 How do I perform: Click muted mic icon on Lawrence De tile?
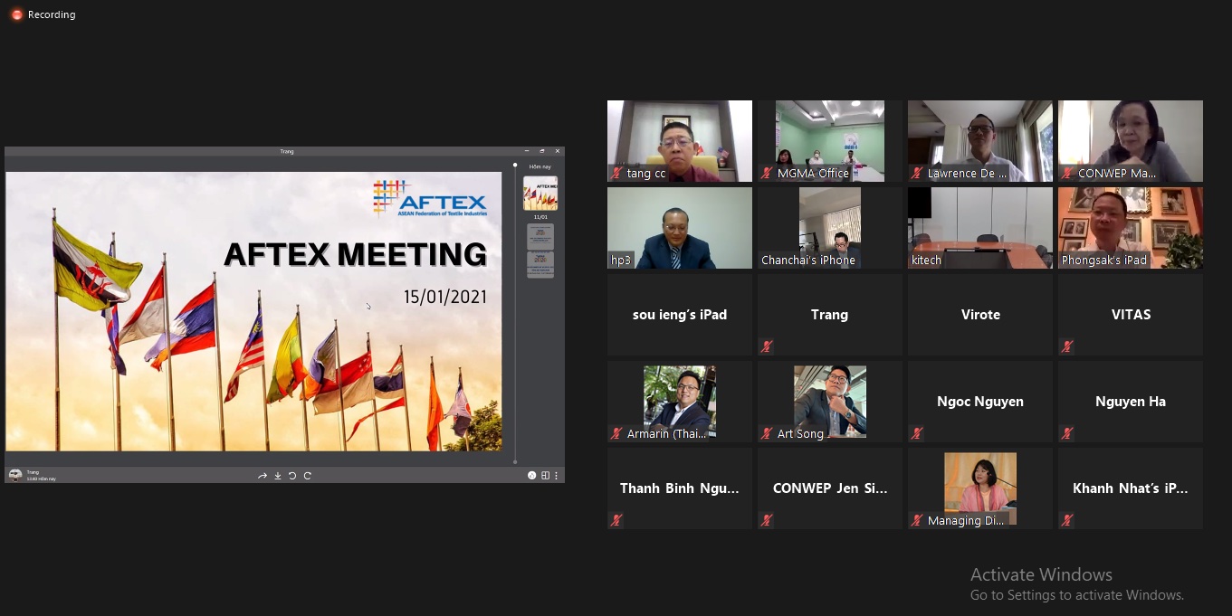click(x=917, y=173)
